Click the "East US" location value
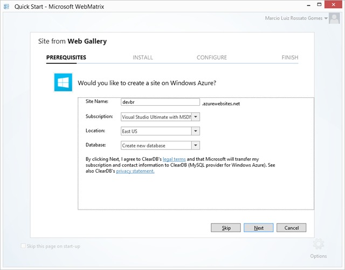 129,131
